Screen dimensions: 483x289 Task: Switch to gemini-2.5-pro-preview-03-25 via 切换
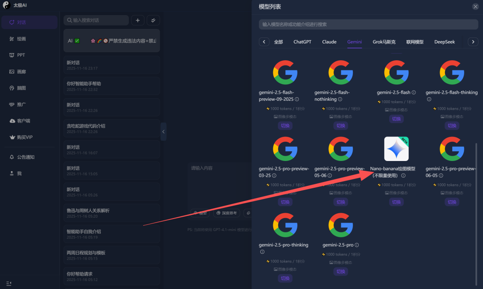(285, 202)
